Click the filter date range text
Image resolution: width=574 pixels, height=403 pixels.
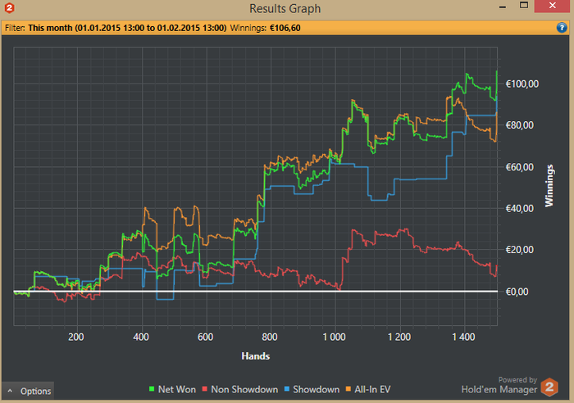point(127,28)
